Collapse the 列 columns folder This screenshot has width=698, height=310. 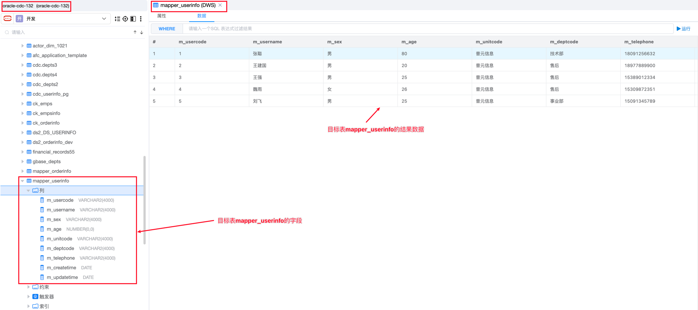29,190
